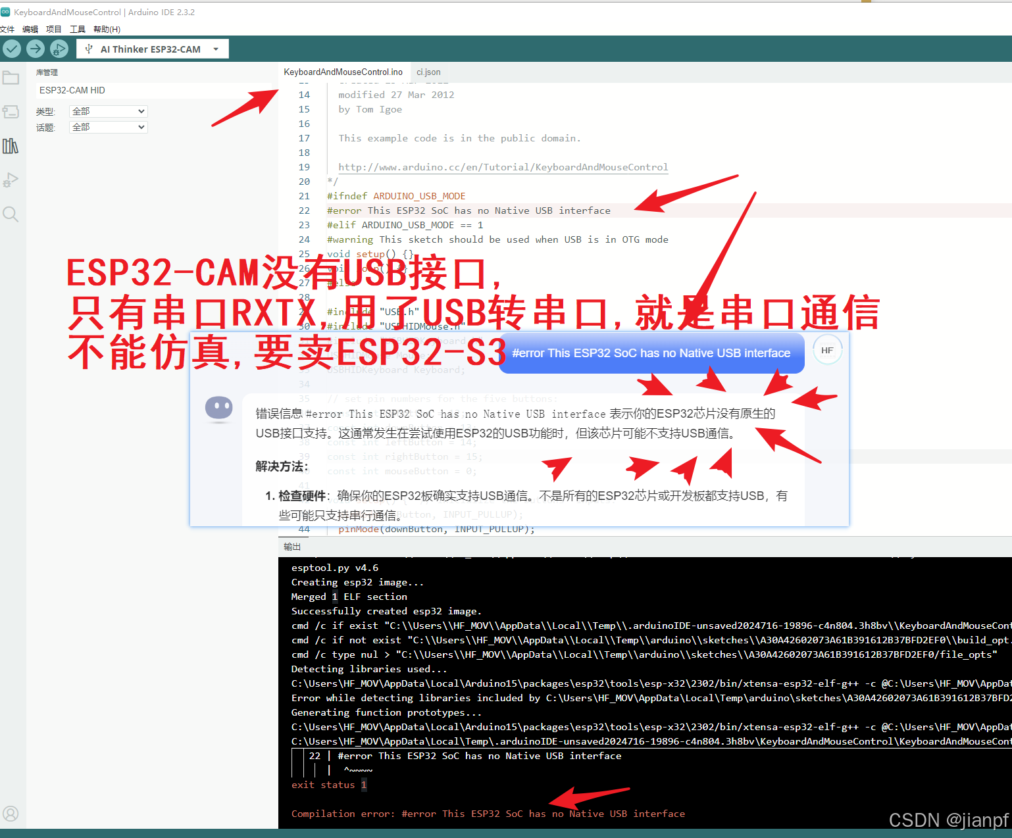Click the Arduino IDE title bar logo
This screenshot has width=1012, height=838.
[x=5, y=12]
